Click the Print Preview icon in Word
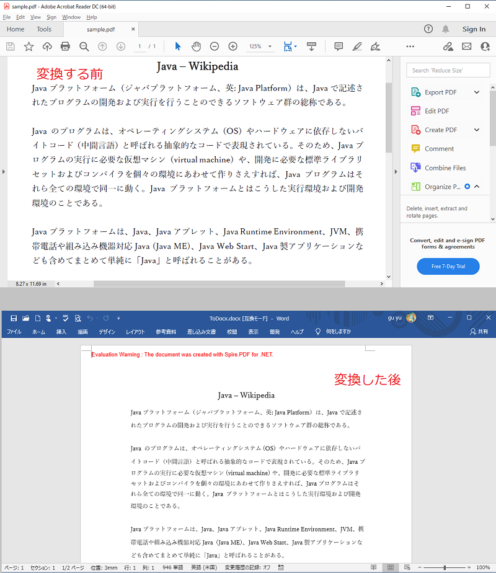Viewport: 496px width, 573px height. coord(77,318)
